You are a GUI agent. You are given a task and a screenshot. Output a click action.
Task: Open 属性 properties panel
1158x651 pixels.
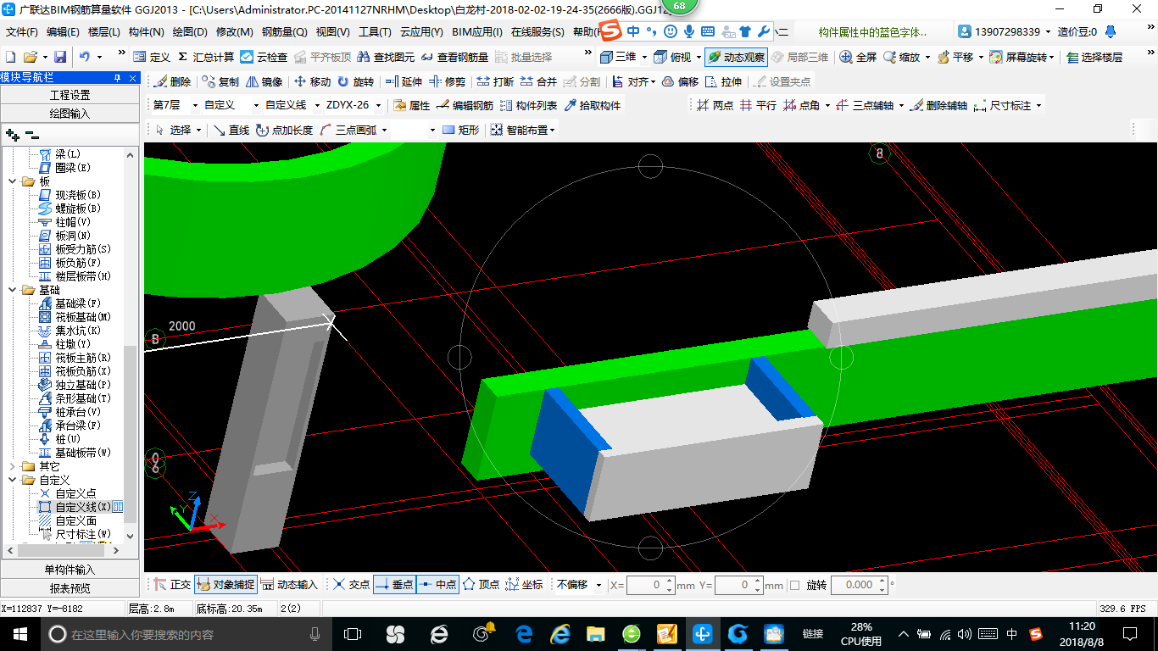[x=411, y=106]
